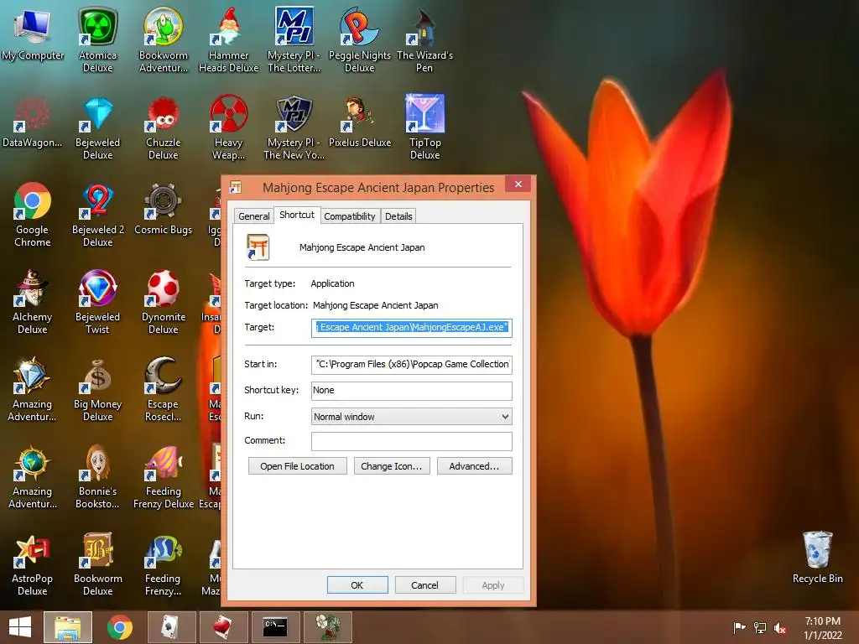The image size is (859, 644).
Task: Click into the Target field
Action: (x=411, y=328)
